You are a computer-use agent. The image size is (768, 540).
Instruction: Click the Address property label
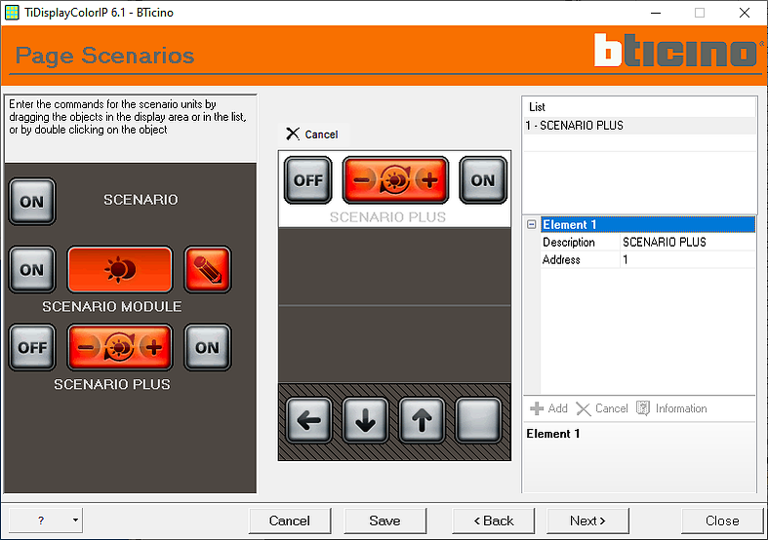tap(561, 259)
